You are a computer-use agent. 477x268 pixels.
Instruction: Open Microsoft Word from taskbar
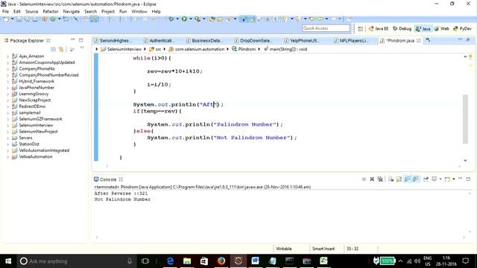pos(255,261)
